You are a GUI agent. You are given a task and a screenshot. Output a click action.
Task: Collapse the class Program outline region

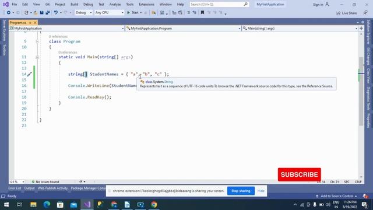(x=37, y=41)
